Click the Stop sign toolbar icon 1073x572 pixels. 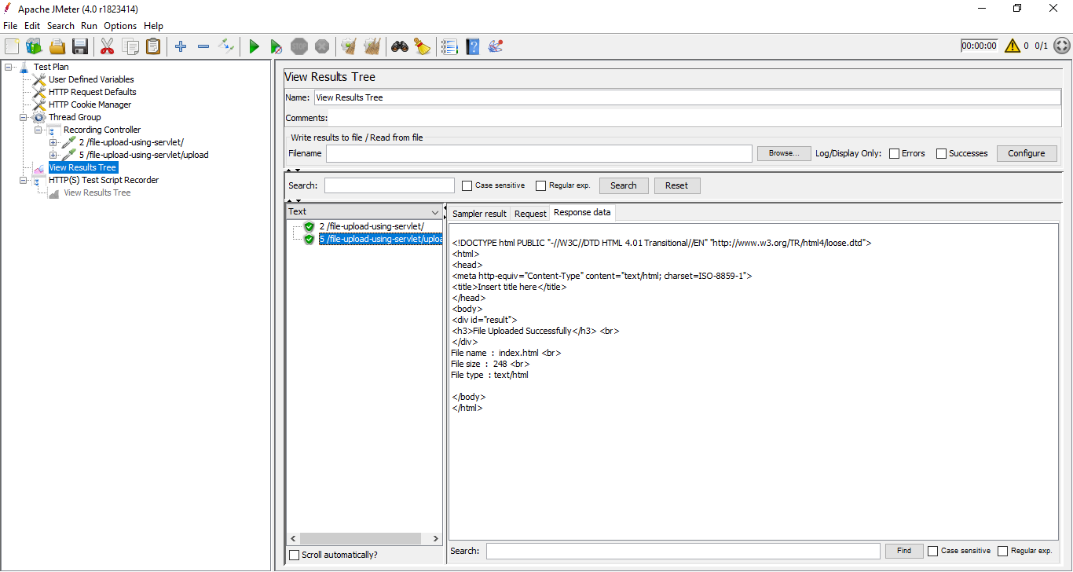pos(299,46)
